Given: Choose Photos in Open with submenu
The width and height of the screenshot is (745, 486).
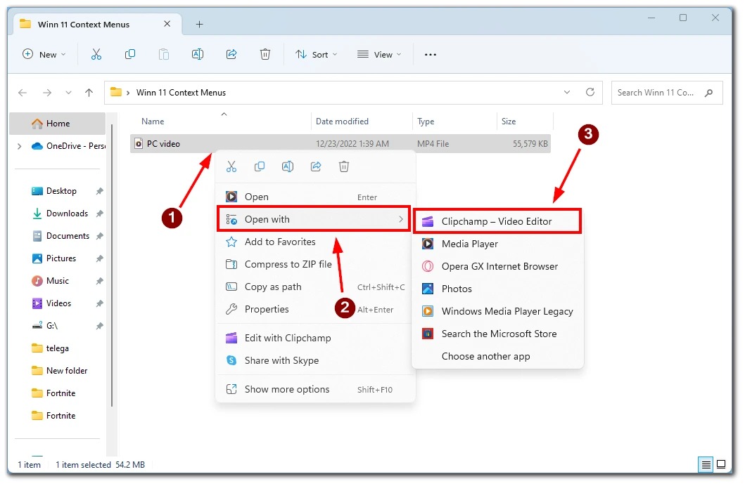Looking at the screenshot, I should (x=497, y=289).
